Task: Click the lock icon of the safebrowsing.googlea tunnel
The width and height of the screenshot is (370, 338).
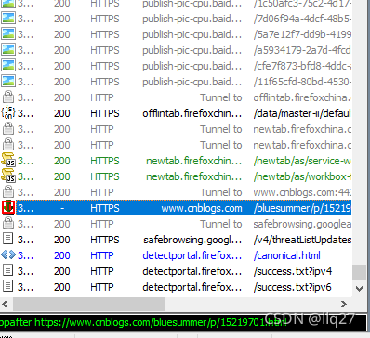Action: [8, 224]
